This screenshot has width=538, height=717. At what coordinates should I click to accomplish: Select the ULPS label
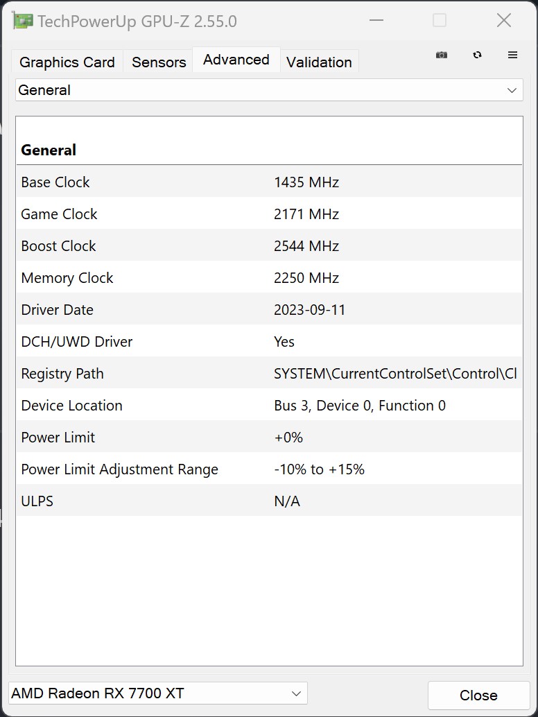tap(37, 501)
